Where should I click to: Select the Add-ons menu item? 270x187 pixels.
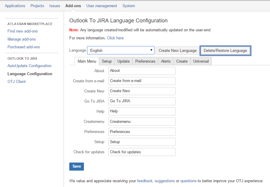click(73, 6)
